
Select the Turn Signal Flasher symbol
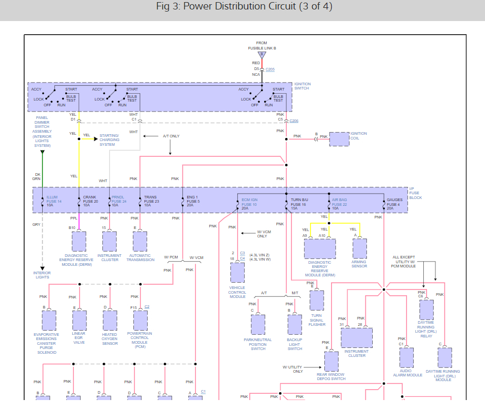coord(317,300)
